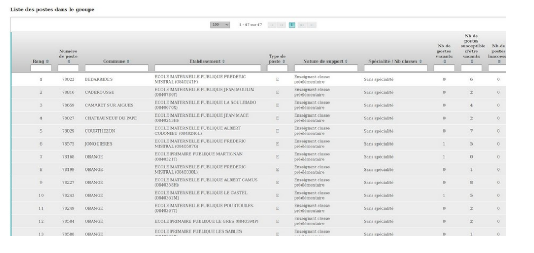Select page 1 in the paginator
Viewport: 534px width, 253px height.
[x=292, y=25]
